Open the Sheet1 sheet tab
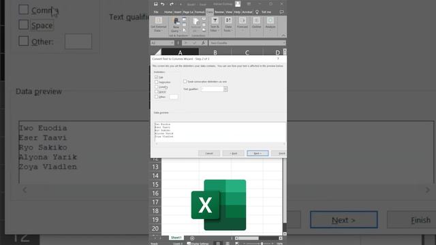This screenshot has width=436, height=245. click(x=176, y=238)
